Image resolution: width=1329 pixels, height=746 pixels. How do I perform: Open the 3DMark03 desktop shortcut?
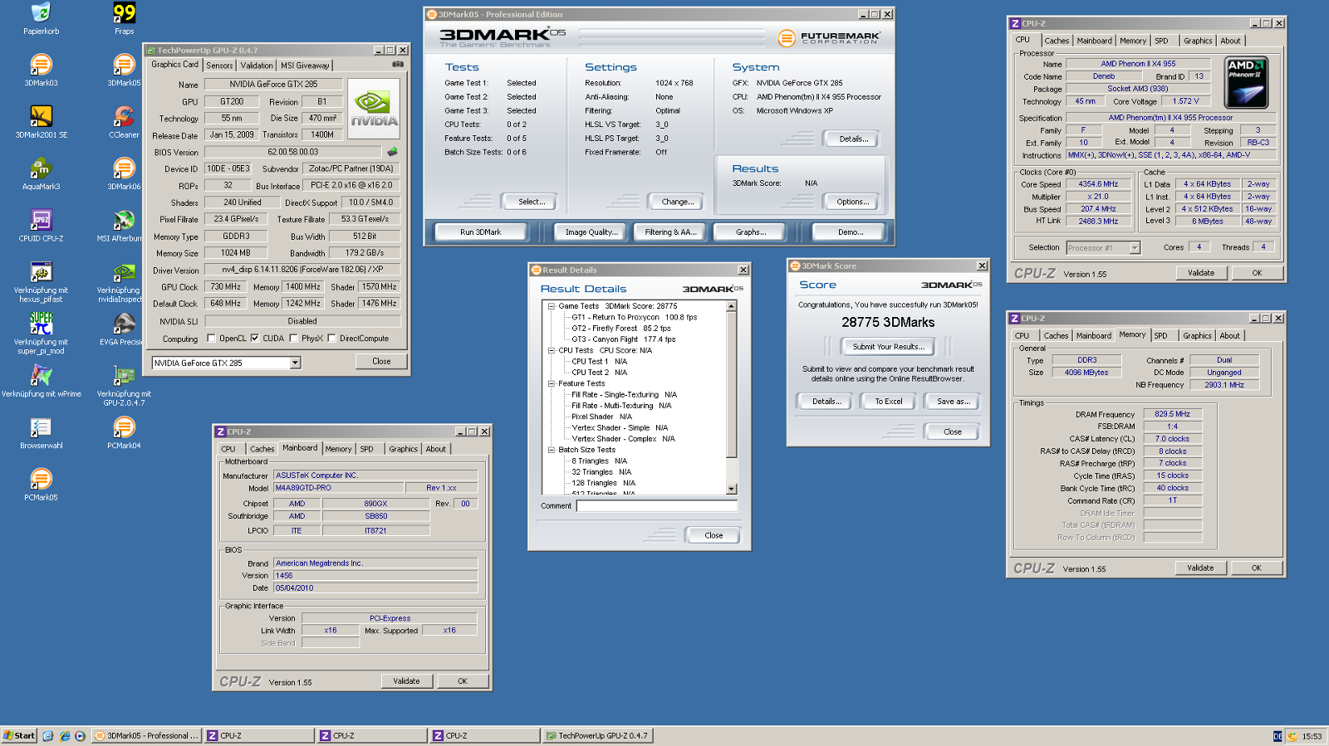click(41, 65)
